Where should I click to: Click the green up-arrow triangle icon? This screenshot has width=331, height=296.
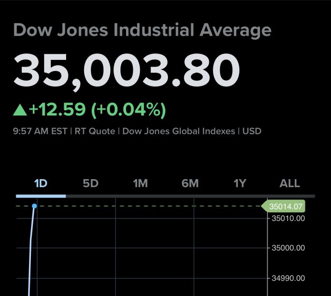[x=20, y=110]
